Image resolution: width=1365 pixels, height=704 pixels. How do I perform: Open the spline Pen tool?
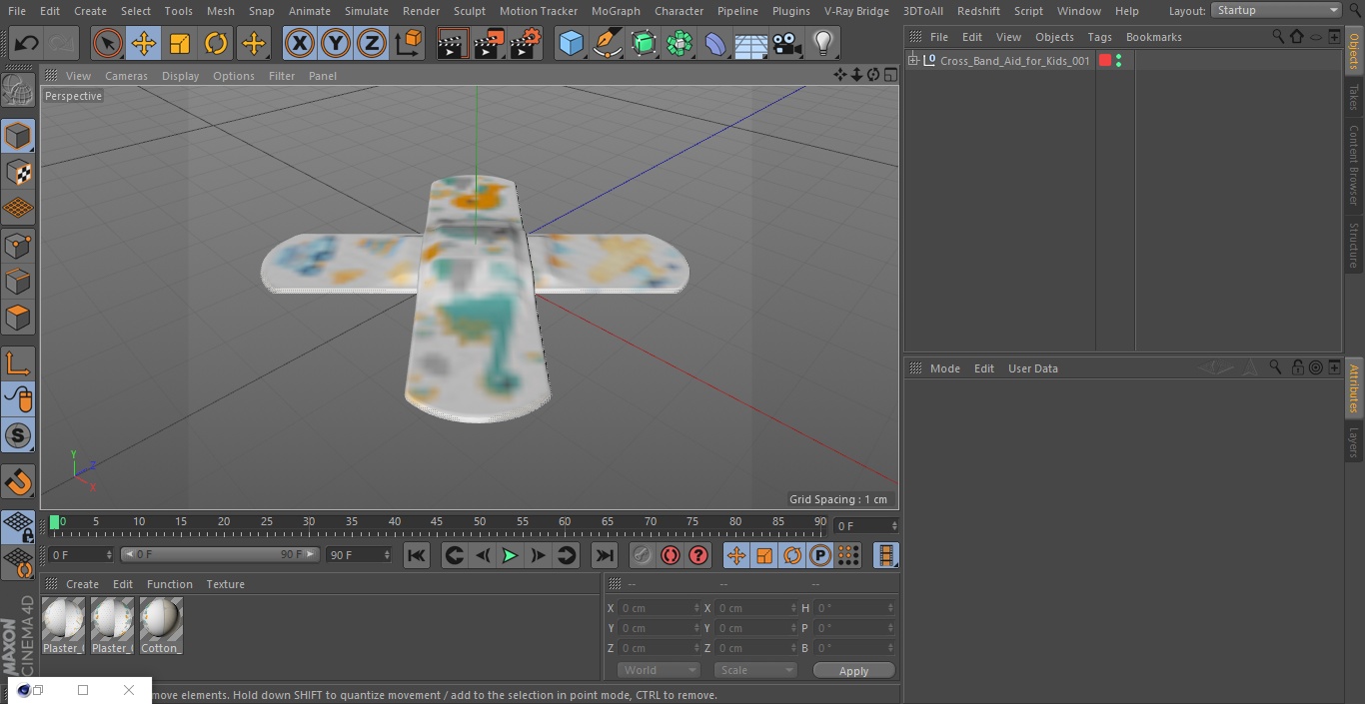click(x=608, y=43)
